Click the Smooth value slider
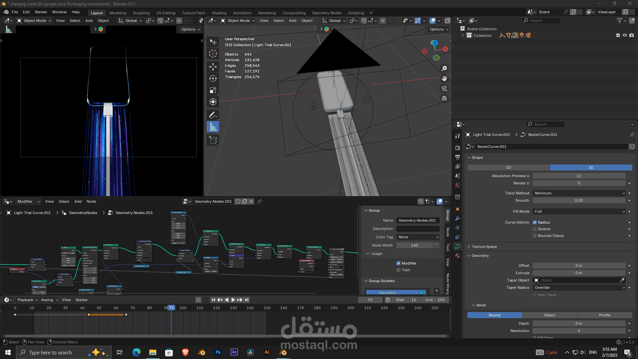638x359 pixels. [579, 200]
